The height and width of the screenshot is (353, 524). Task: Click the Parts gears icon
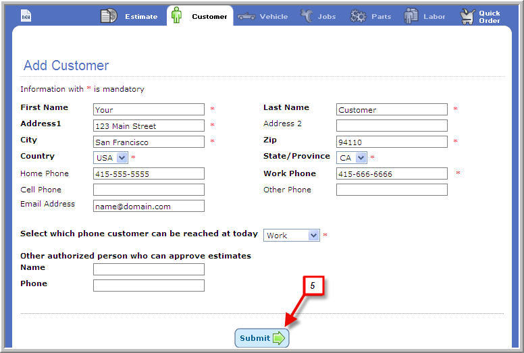click(x=359, y=16)
